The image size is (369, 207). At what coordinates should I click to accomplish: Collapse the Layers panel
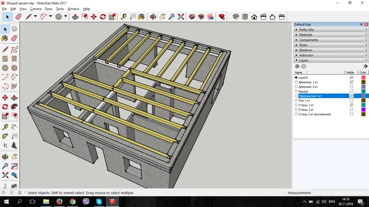coord(303,60)
